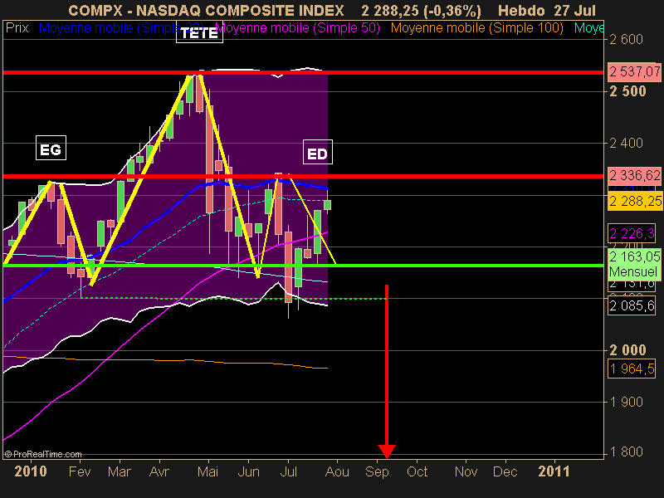Click the 2 400 axis label

pos(626,143)
